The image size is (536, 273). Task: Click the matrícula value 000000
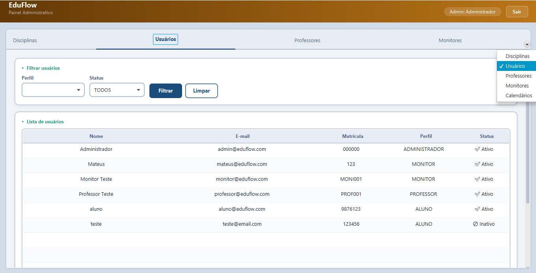351,149
